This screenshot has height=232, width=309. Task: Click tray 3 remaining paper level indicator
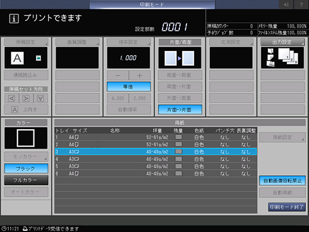click(179, 152)
